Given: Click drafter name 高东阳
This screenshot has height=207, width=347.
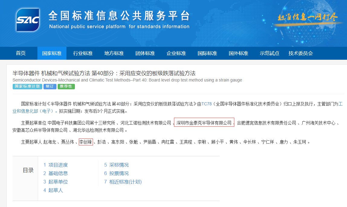Looking at the screenshot, I should point(117,142).
